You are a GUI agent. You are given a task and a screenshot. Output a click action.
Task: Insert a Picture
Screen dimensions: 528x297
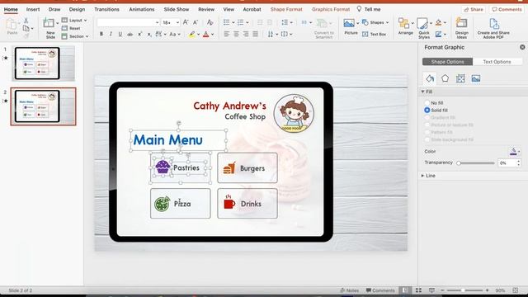point(351,27)
